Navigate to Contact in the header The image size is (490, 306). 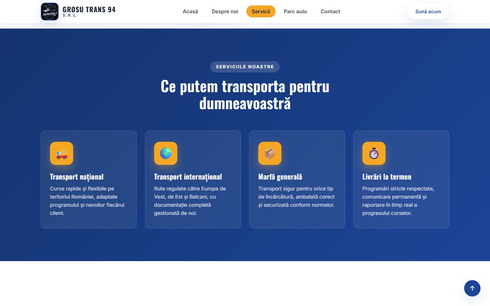coord(330,12)
